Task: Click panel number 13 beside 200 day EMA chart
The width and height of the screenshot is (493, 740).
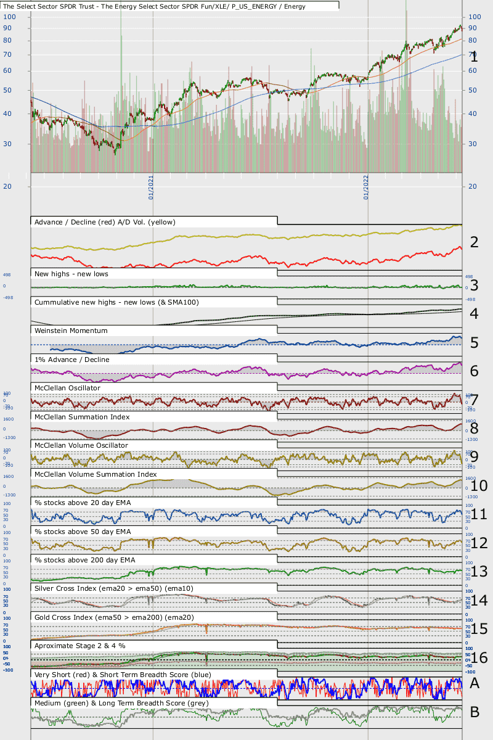Action: click(478, 572)
